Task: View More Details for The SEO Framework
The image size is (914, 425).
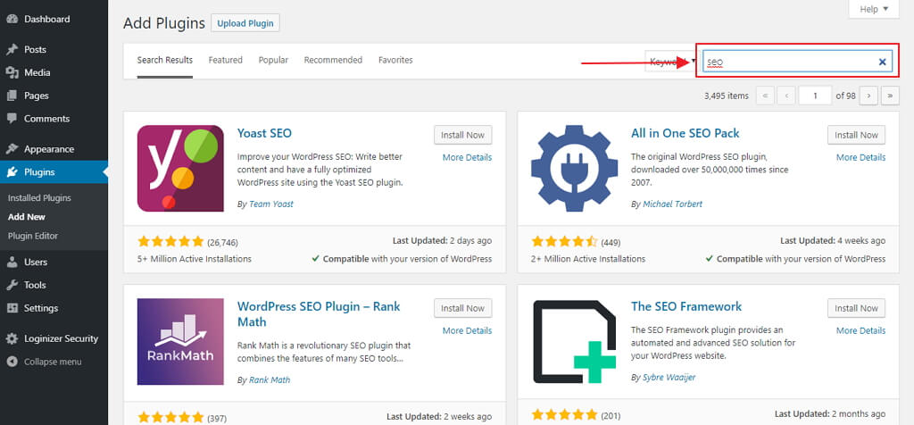Action: 860,330
